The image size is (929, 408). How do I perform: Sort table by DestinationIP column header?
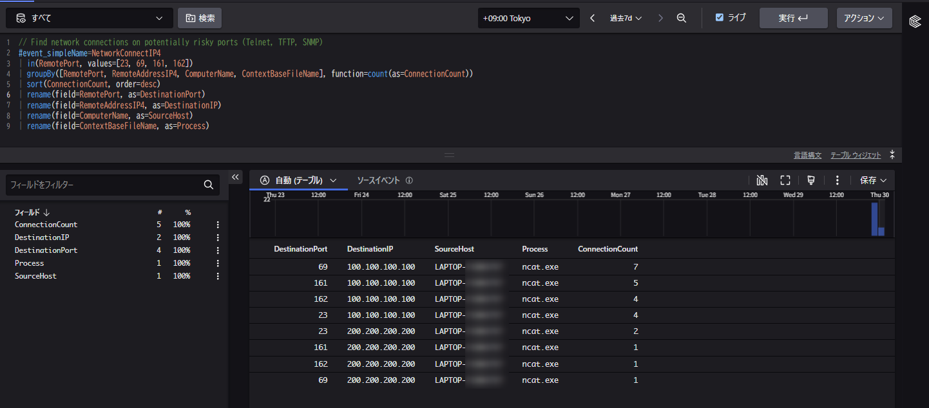pyautogui.click(x=370, y=249)
